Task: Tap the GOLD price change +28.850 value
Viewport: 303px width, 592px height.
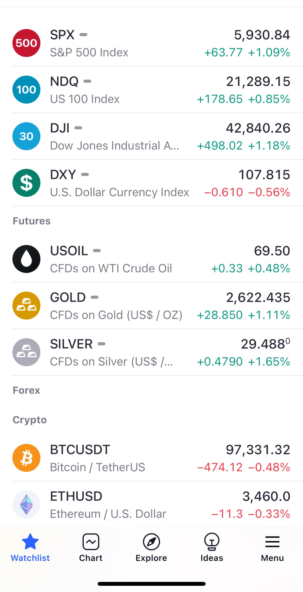Action: [x=220, y=315]
